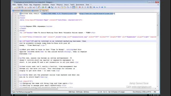Click the Paste clipboard icon
The height and width of the screenshot is (96, 171).
(39, 7)
